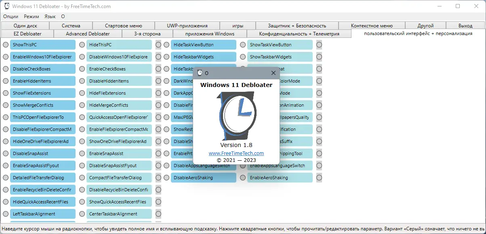The width and height of the screenshot is (486, 234).
Task: Click the ThisPCOpenFileExplorerTo label
Action: (x=43, y=117)
